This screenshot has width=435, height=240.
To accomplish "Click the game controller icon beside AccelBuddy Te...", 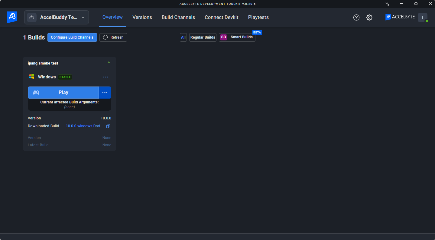I will point(32,17).
